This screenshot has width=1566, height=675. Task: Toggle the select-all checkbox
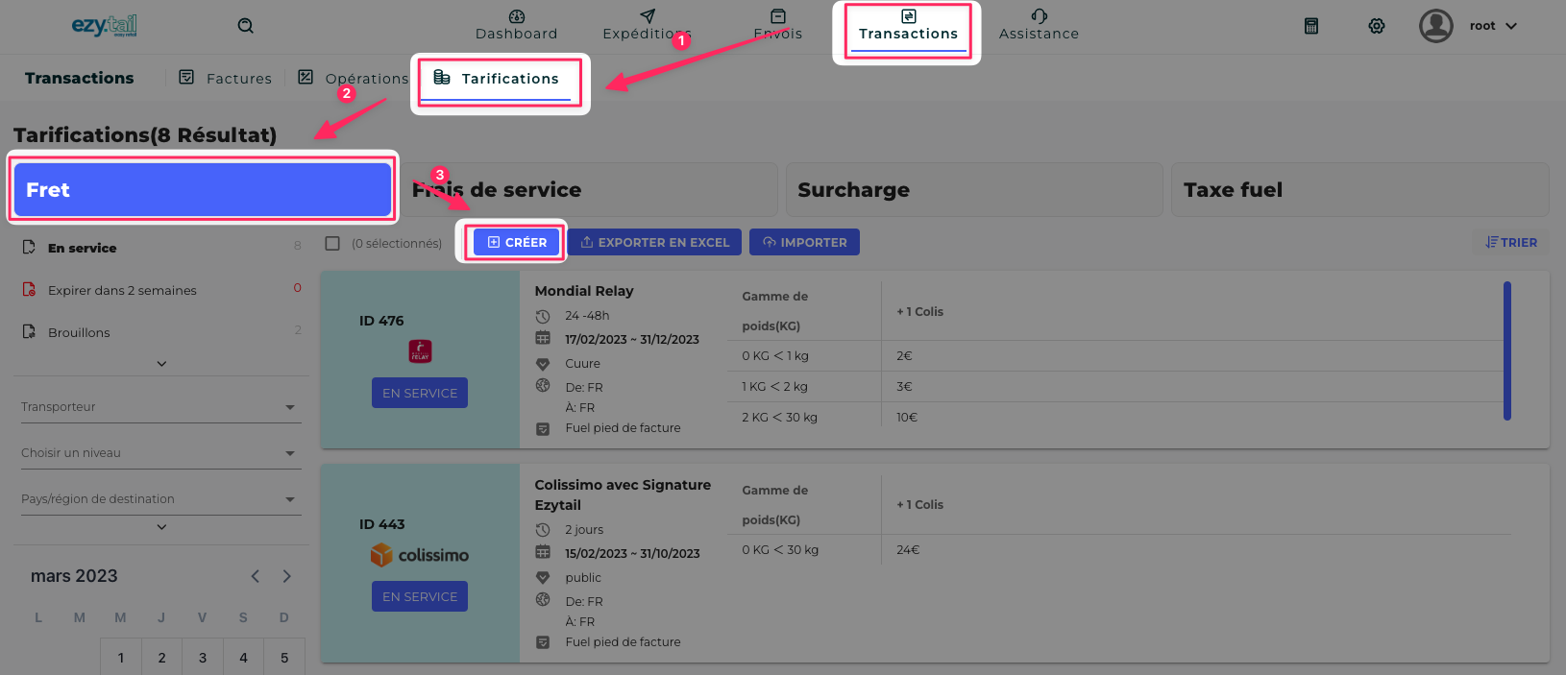click(x=332, y=244)
